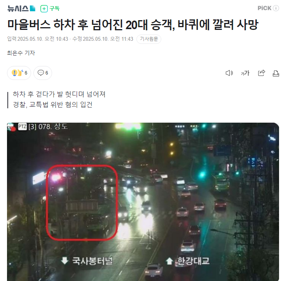Click the quoted subheadline summary text

[x=59, y=99]
